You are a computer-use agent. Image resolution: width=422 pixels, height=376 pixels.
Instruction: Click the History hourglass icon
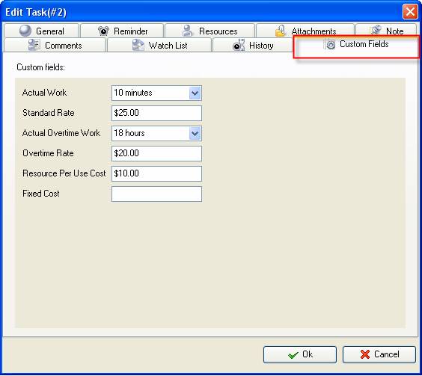point(239,45)
